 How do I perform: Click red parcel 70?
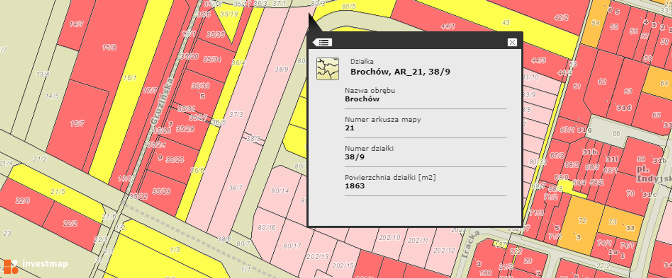630,194
